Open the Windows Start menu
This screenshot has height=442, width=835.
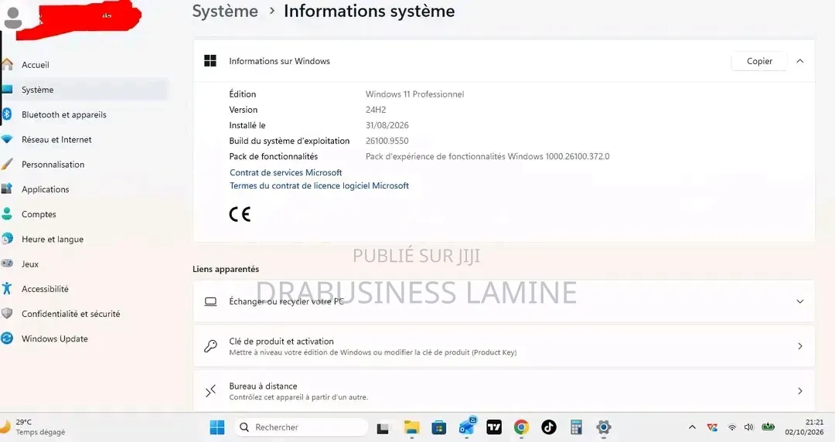[x=216, y=427]
